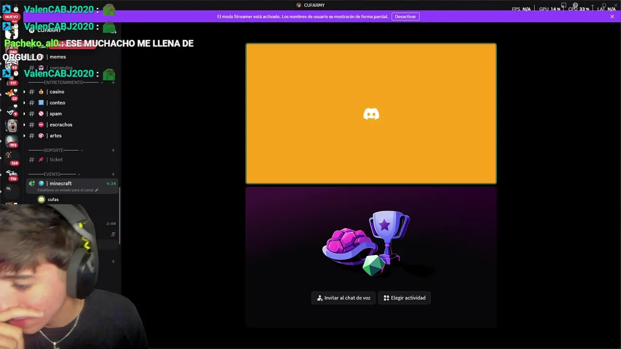Click Elegir actividad button
Screen dimensions: 621x349
click(x=404, y=298)
